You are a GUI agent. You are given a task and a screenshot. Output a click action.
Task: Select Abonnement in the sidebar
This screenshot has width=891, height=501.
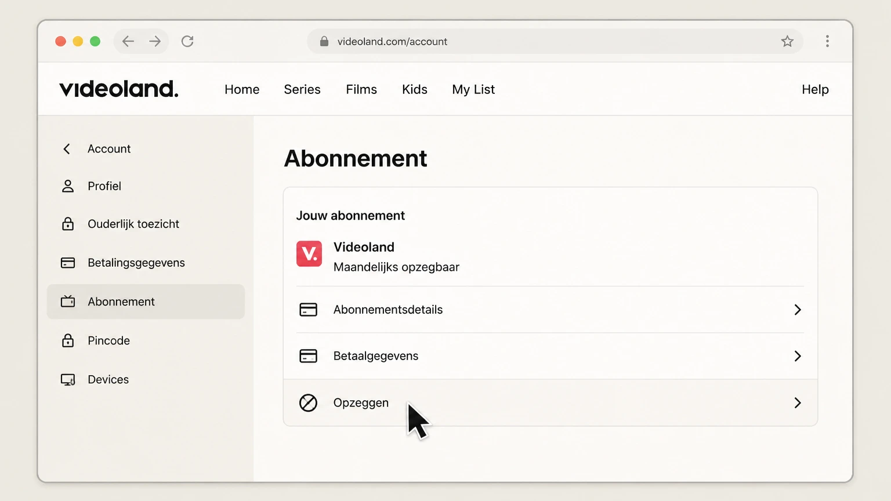146,302
